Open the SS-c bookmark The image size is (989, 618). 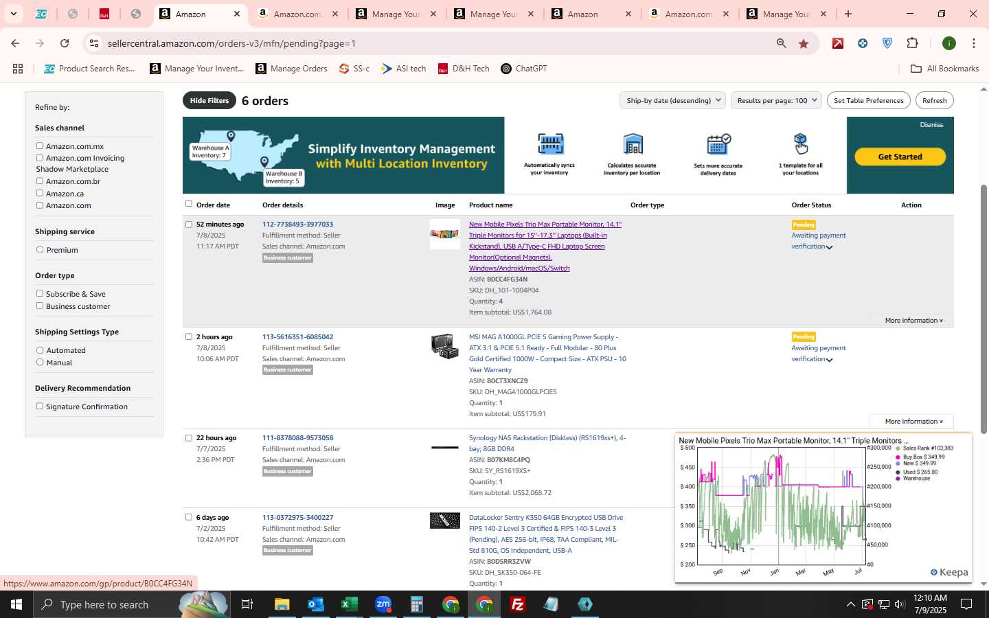(x=354, y=69)
